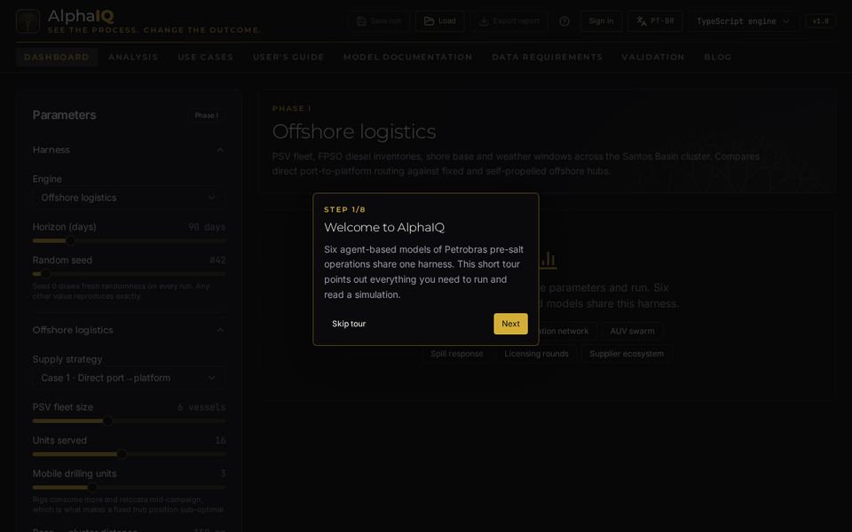Image resolution: width=852 pixels, height=532 pixels.
Task: Click the '6 vessels' value
Action: [x=201, y=407]
